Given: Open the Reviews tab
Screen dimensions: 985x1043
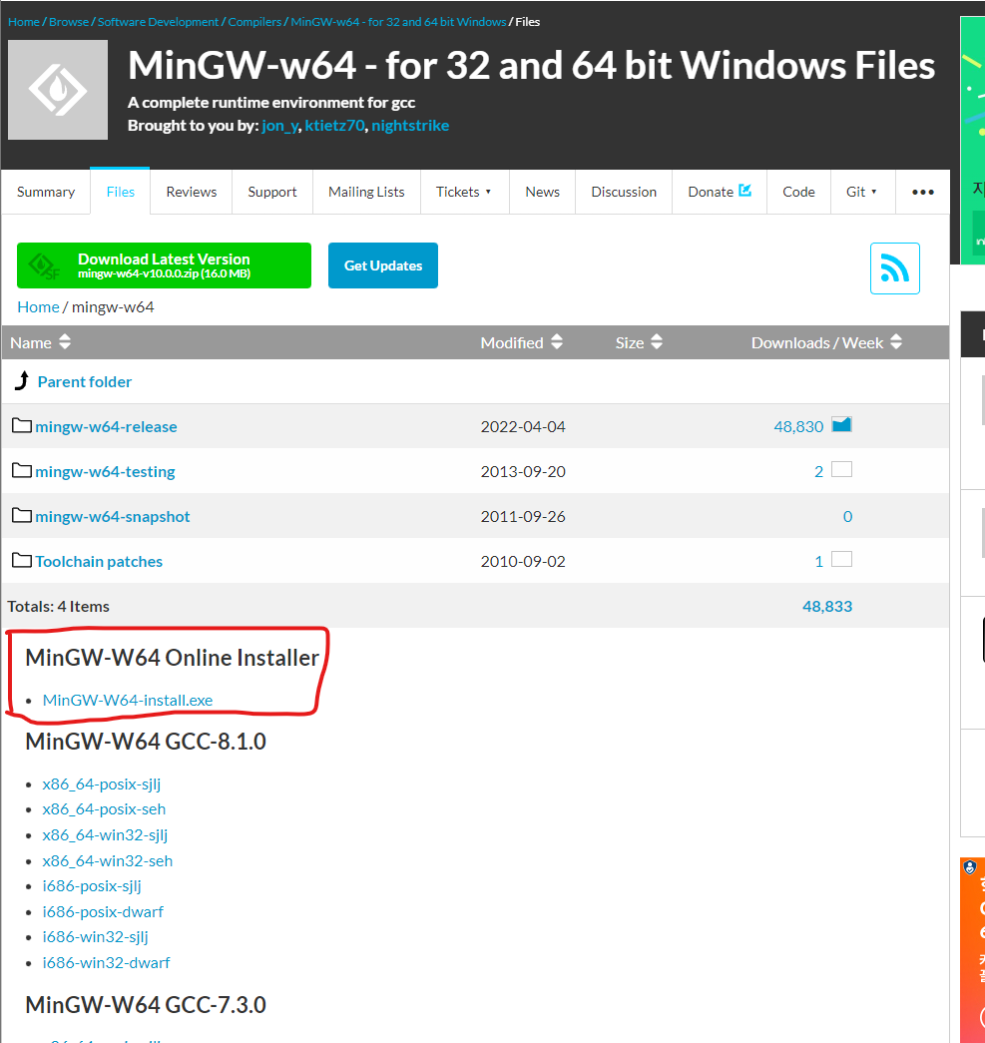Looking at the screenshot, I should click(192, 192).
